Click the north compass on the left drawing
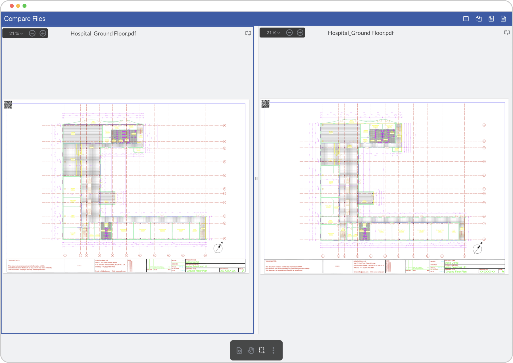Screen dimensions: 513x363 pos(218,248)
